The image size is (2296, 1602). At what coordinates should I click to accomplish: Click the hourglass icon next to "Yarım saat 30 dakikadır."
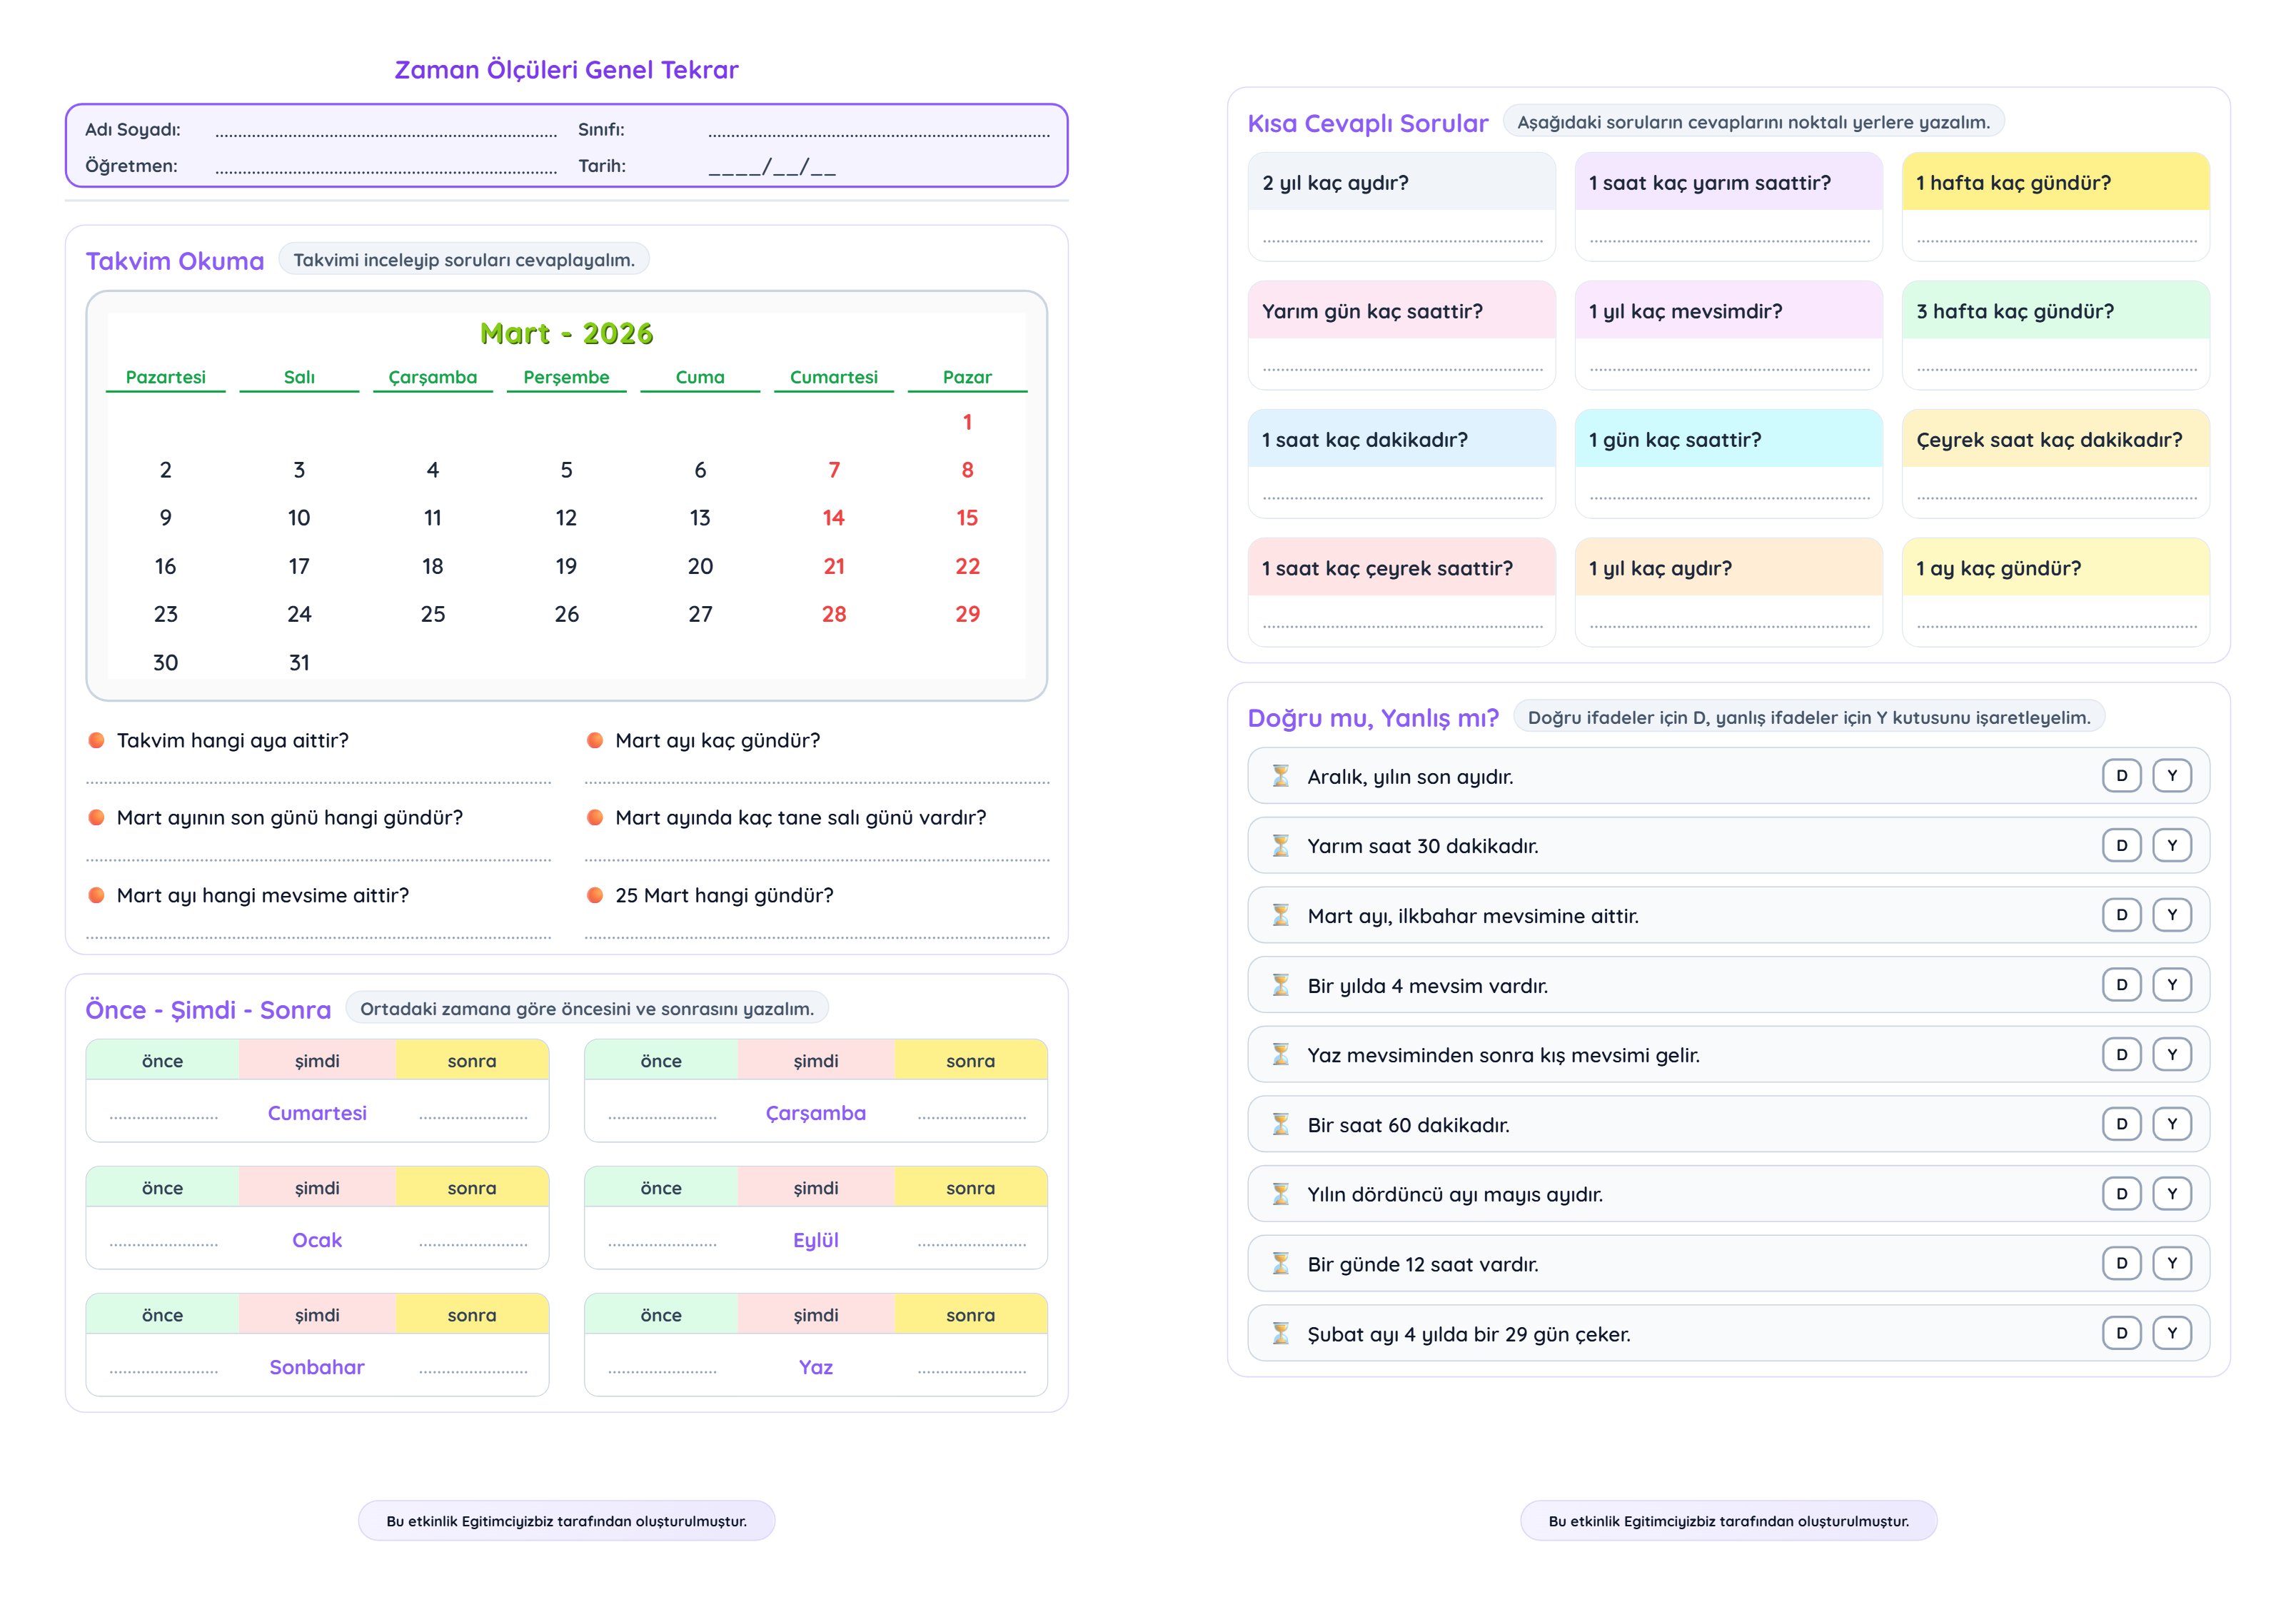click(1280, 846)
